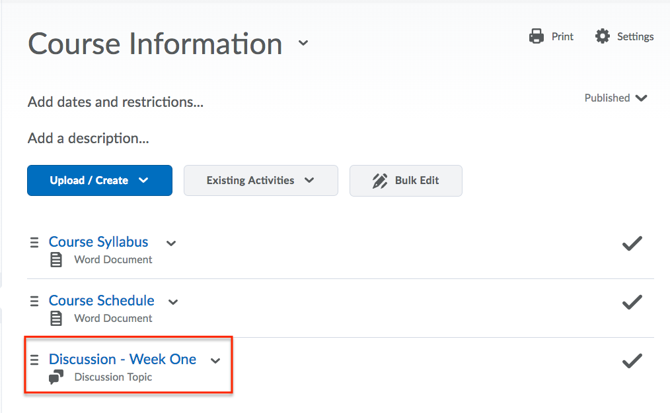Toggle the Course Syllabus completion checkmark
670x413 pixels.
pyautogui.click(x=632, y=243)
